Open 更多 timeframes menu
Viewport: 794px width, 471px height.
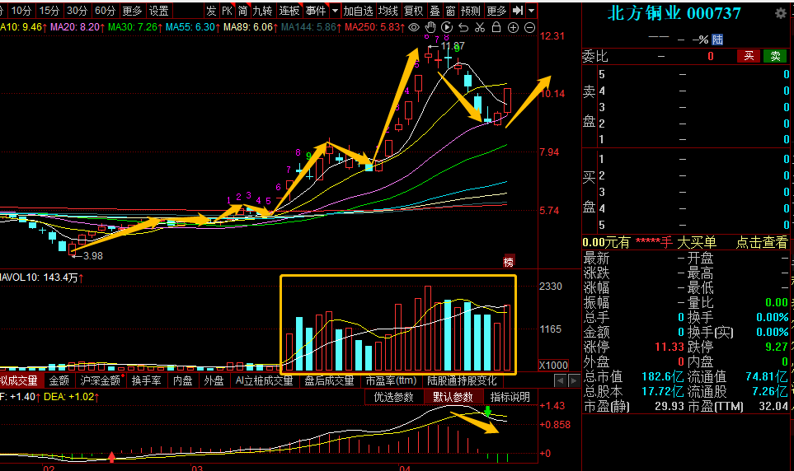pos(132,10)
